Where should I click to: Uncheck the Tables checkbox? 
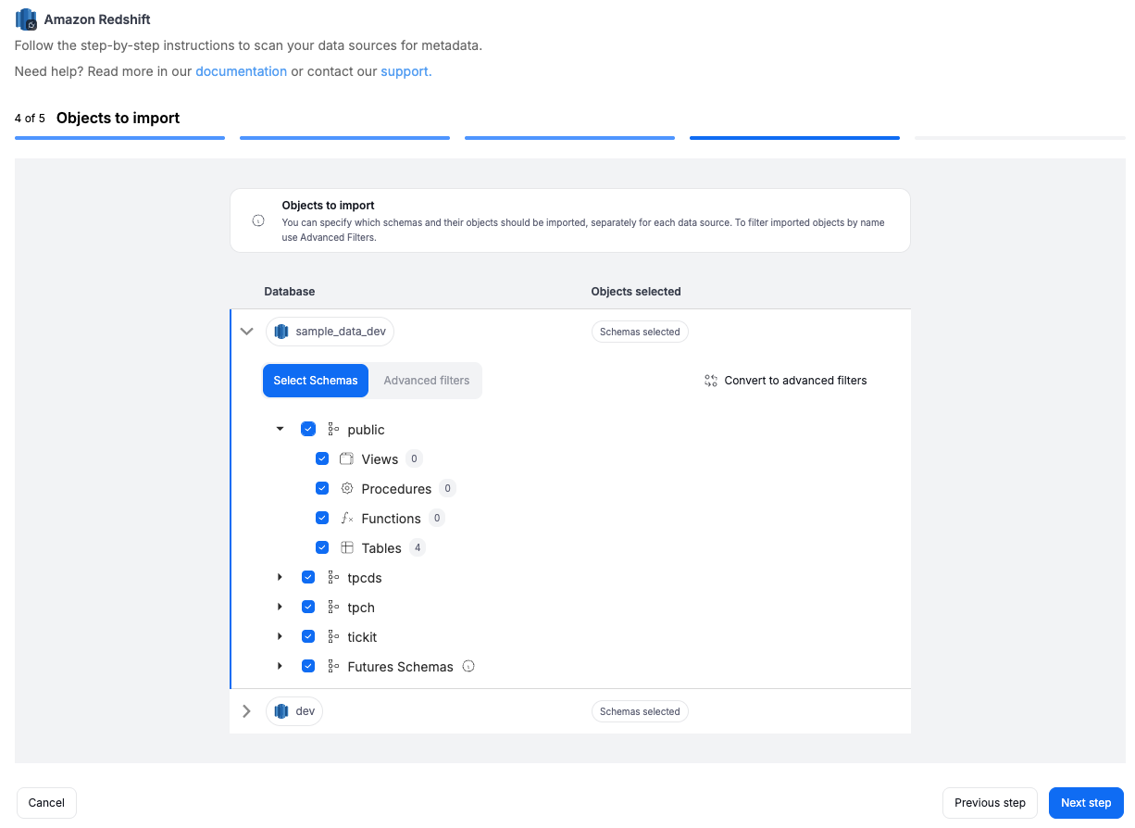click(322, 547)
